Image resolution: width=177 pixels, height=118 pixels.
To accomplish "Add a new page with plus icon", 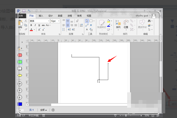I will [x=53, y=110].
